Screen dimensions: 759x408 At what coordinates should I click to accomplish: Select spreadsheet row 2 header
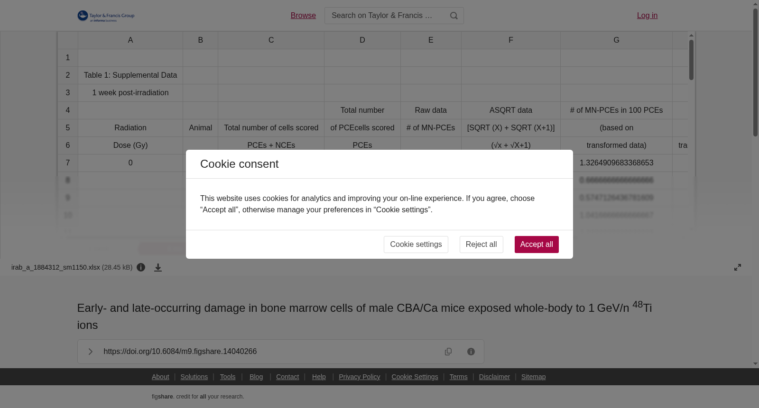pos(68,75)
